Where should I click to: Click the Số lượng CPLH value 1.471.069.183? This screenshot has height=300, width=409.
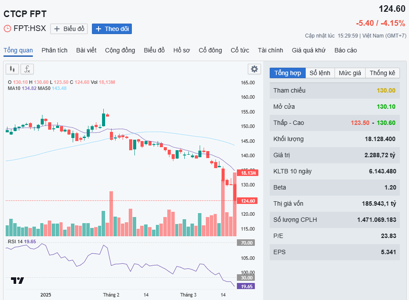(377, 220)
